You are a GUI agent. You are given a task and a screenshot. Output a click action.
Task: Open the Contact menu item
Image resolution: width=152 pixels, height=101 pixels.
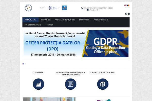(49, 25)
